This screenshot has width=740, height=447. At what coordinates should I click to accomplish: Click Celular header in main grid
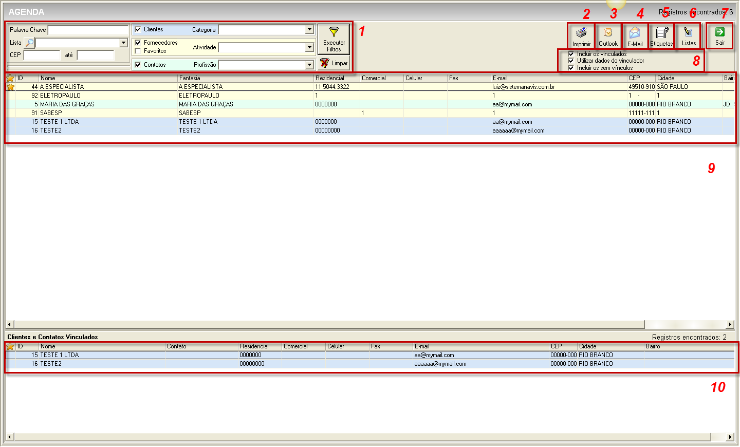tap(425, 78)
